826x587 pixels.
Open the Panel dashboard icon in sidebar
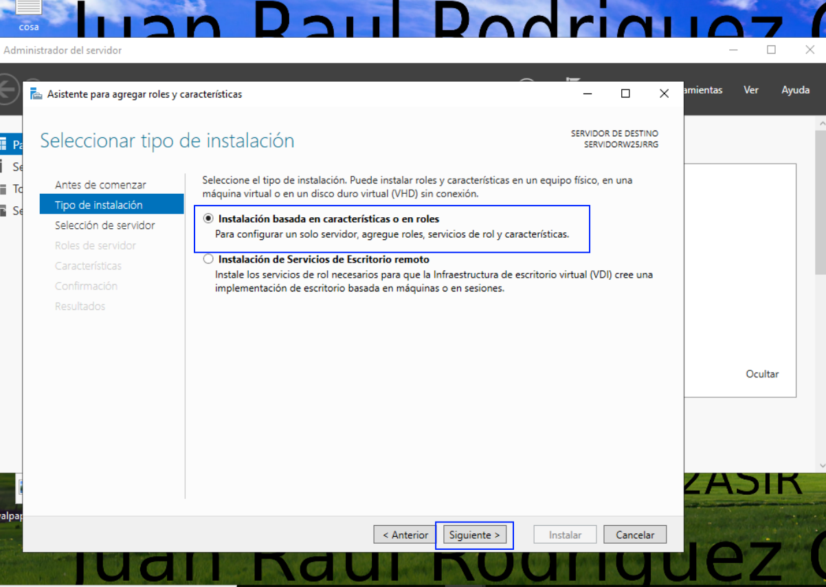coord(3,144)
